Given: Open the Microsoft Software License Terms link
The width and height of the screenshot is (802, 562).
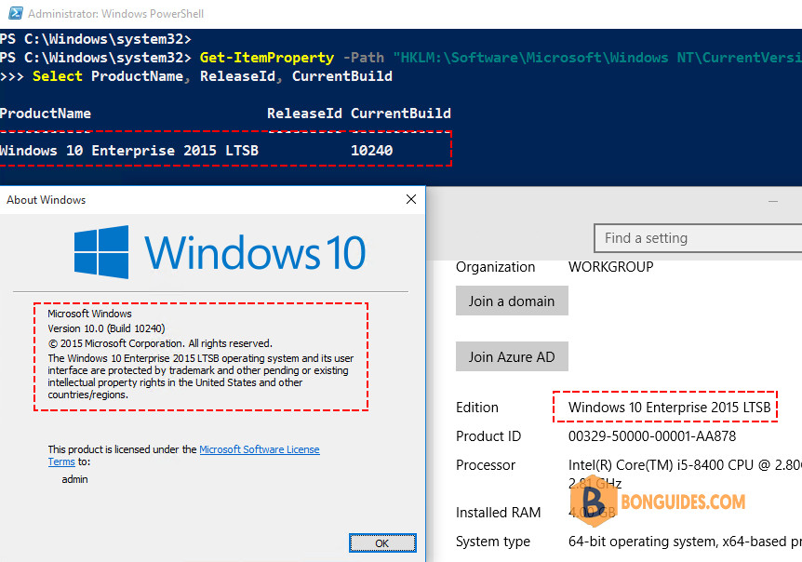Looking at the screenshot, I should (x=183, y=456).
